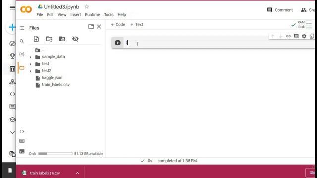Move cell up arrow
317x178 pixels.
(273, 36)
